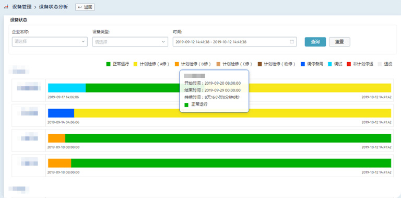401x198 pixels.
Task: Toggle 退役 legend item
Action: (385, 64)
